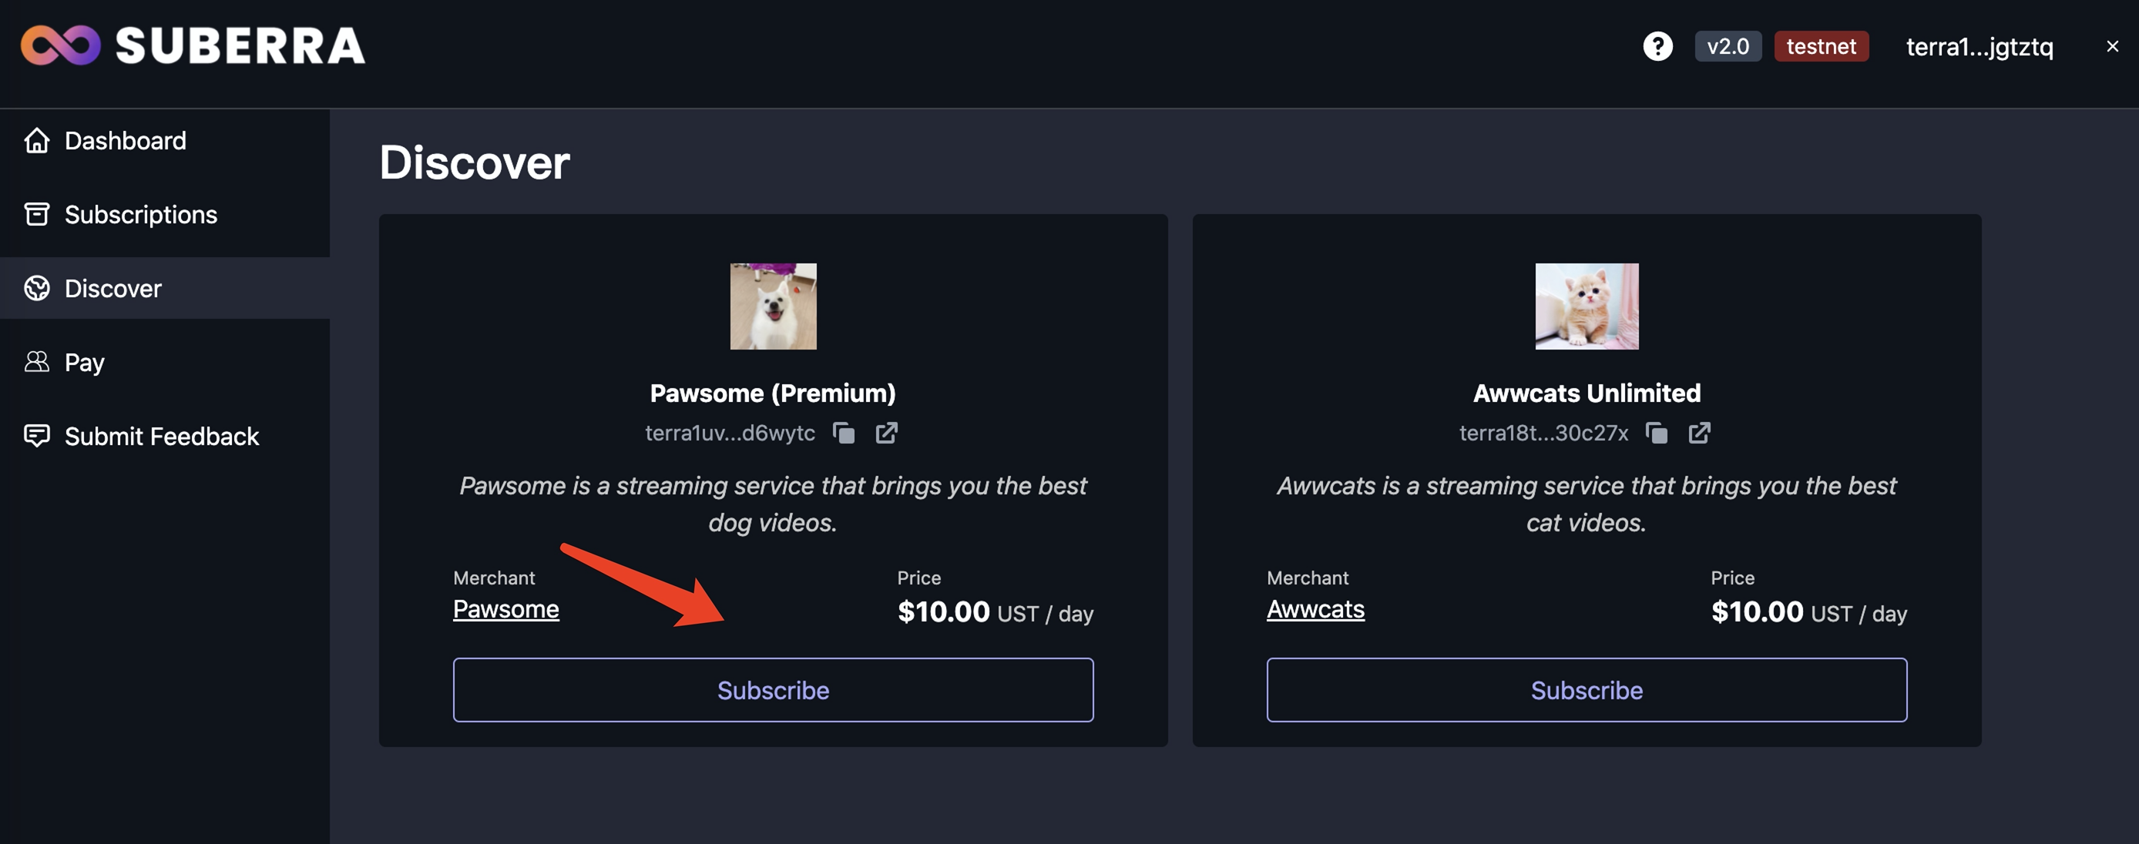Image resolution: width=2139 pixels, height=844 pixels.
Task: Open the Subscriptions menu item
Action: coord(140,214)
